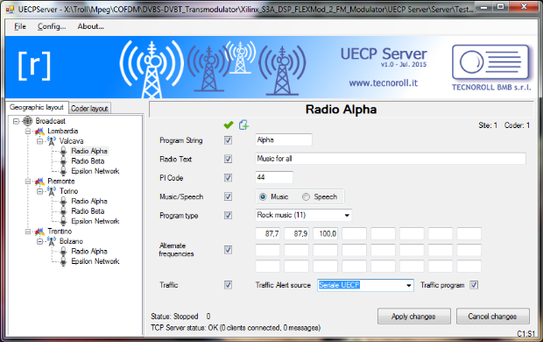Select Radio Beta under Torino

pos(88,211)
